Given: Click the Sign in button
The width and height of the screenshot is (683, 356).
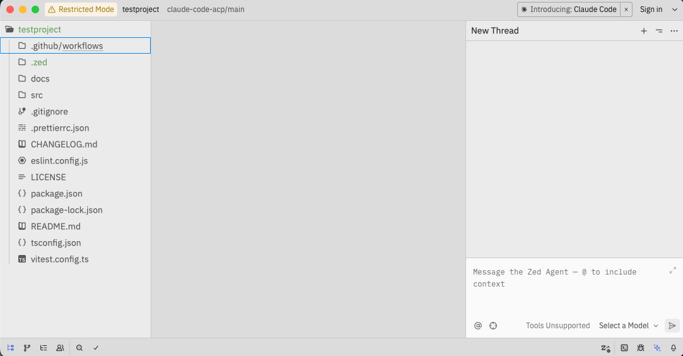Looking at the screenshot, I should (x=651, y=9).
